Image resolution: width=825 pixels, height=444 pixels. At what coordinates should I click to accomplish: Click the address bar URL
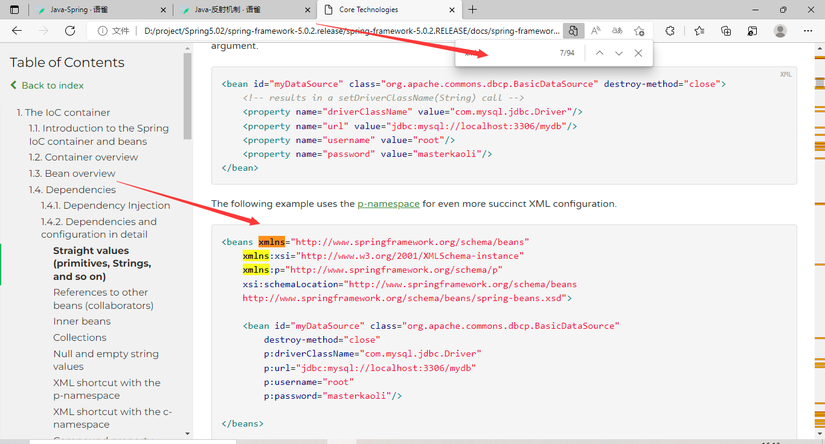(x=352, y=31)
